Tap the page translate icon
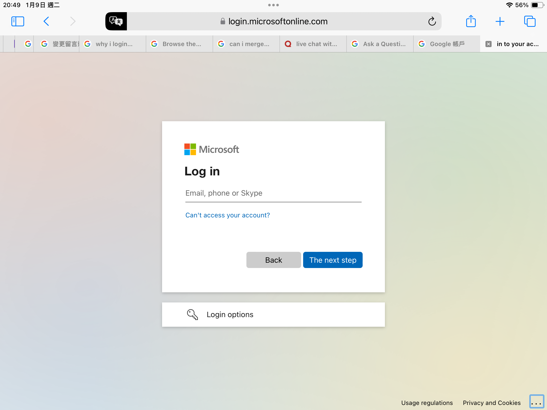The width and height of the screenshot is (547, 410). 116,21
